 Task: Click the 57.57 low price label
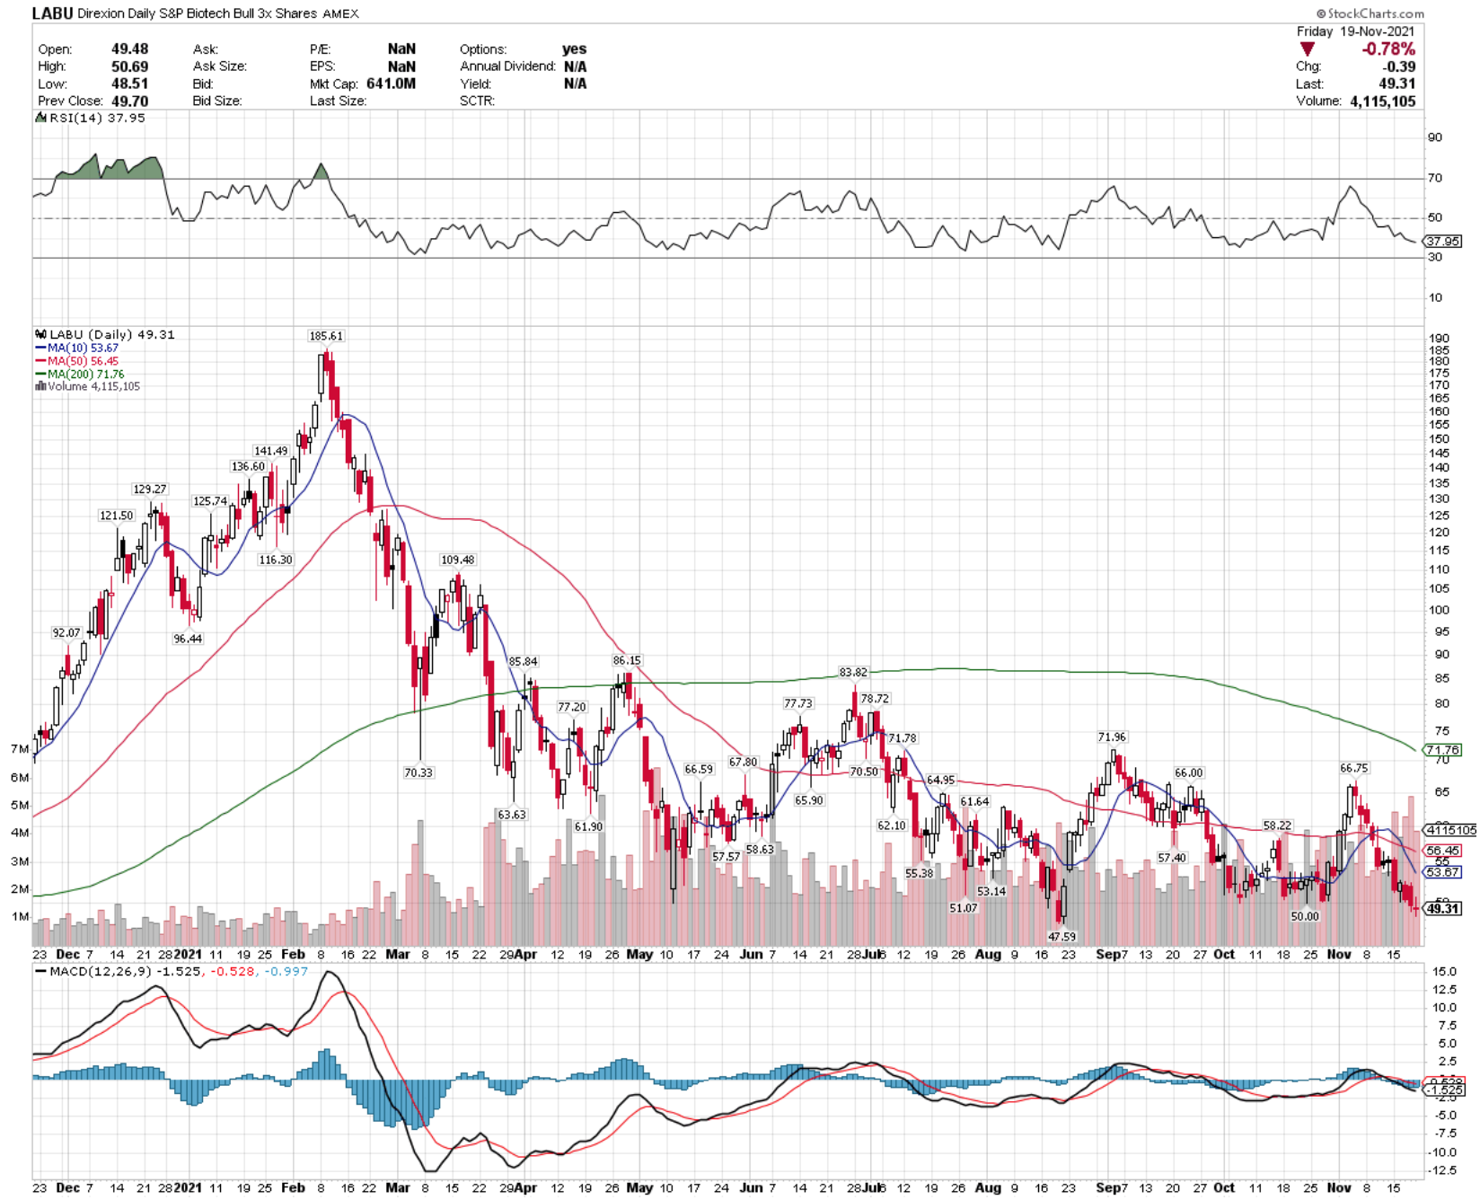(x=727, y=857)
